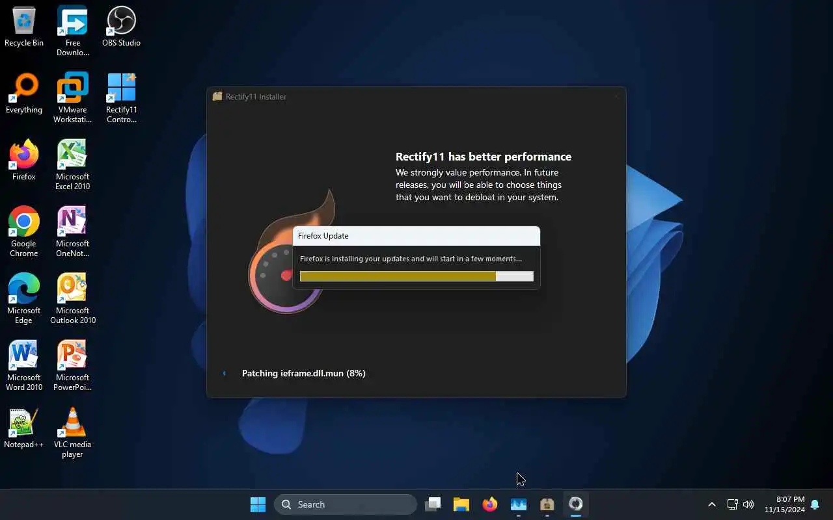Click 'Firefox is installing your updates' message
The height and width of the screenshot is (520, 833).
point(411,259)
